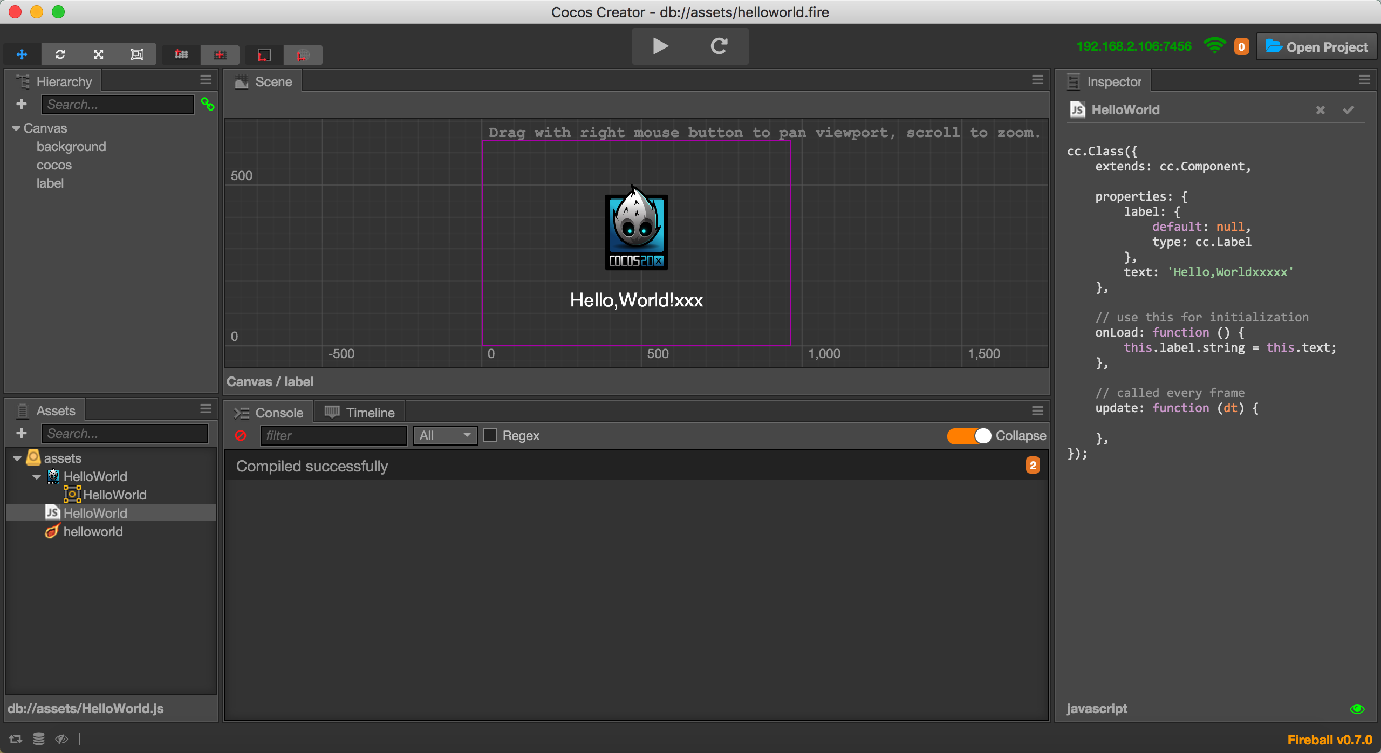Screen dimensions: 1381x753
Task: Add new asset with plus icon
Action: (x=22, y=433)
